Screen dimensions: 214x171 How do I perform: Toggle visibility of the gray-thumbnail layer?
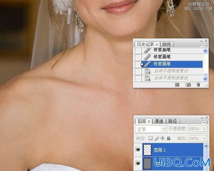(x=138, y=163)
